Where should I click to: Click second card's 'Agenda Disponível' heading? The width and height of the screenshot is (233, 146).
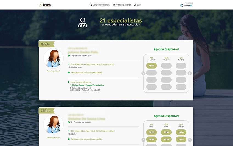click(x=166, y=116)
